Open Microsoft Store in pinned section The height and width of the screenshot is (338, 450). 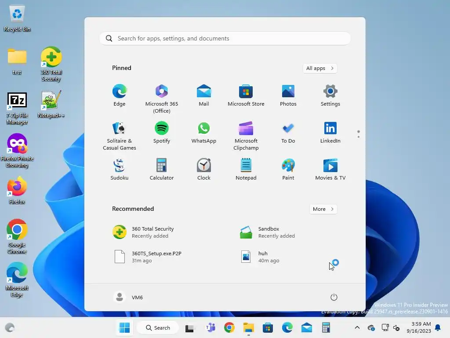point(246,96)
